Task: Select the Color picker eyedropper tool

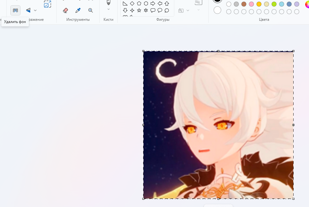Action: (x=78, y=10)
